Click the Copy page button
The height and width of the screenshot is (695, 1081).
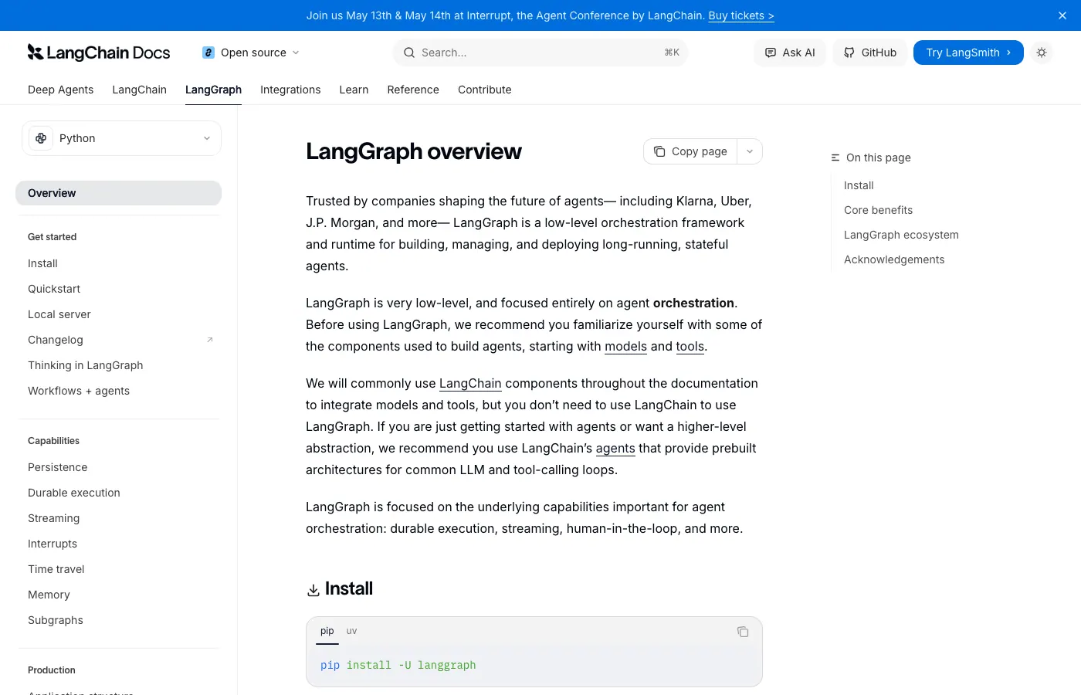click(690, 151)
